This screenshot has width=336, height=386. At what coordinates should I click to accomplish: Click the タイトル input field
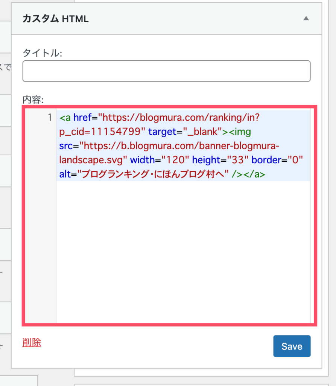166,71
